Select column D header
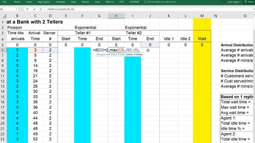255x143 pixels. tap(50, 16)
